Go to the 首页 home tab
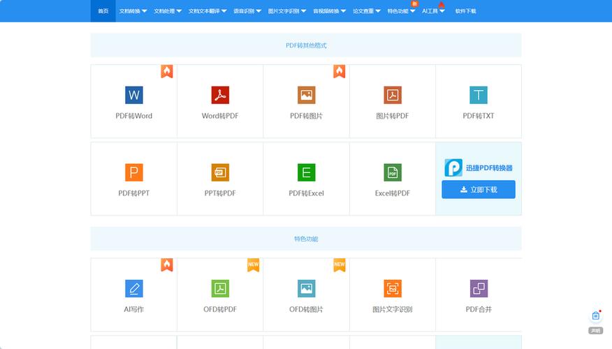The image size is (612, 349). (x=103, y=11)
